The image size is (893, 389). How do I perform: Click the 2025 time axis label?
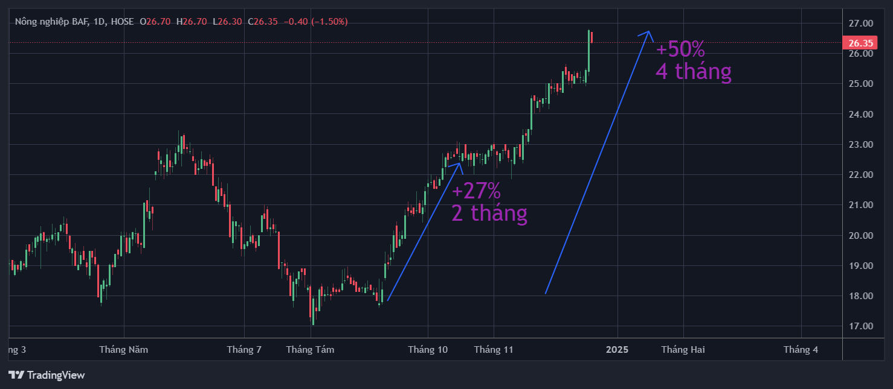617,349
